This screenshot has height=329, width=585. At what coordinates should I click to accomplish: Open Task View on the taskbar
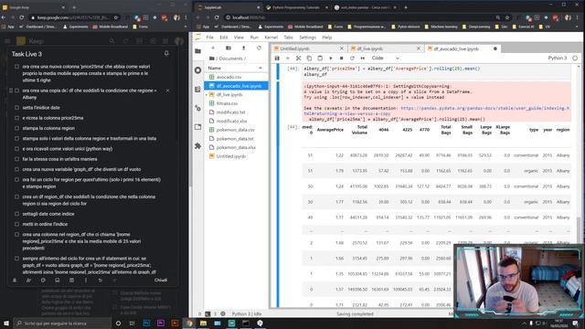132,323
